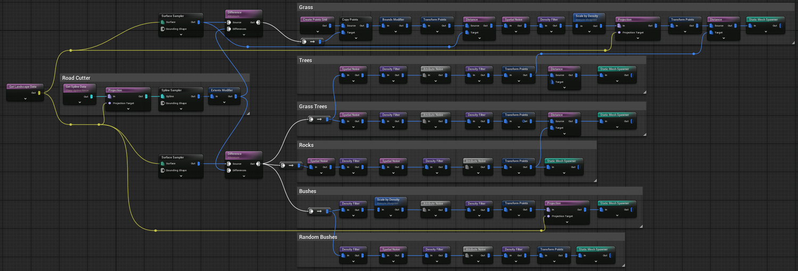Click the Out pin of Get Landscape Data
The image size is (798, 271).
(x=39, y=93)
